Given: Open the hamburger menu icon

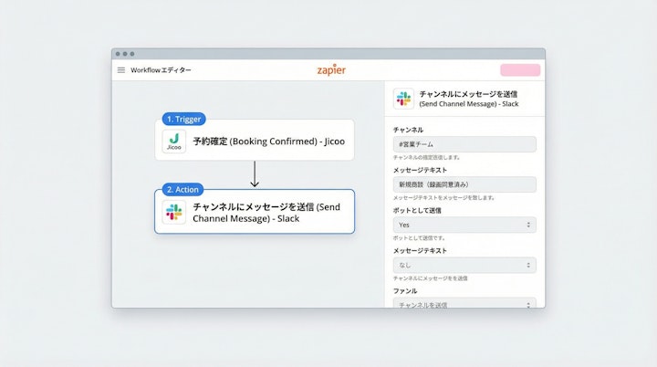Looking at the screenshot, I should pos(121,70).
